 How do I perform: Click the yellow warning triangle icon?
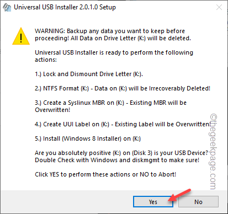click(x=21, y=36)
